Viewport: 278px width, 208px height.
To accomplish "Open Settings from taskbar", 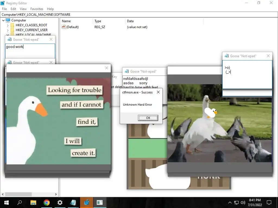I will tap(60, 203).
